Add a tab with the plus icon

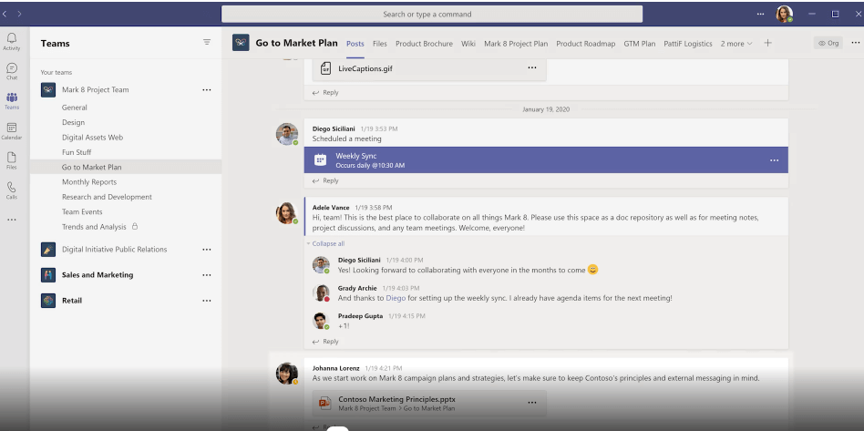767,43
